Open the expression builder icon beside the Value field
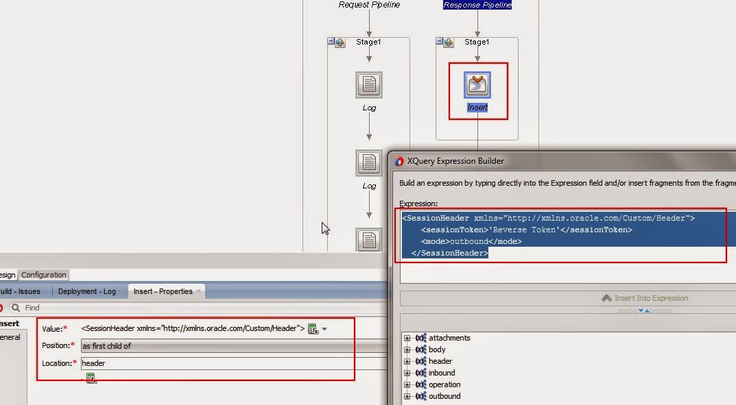 click(314, 329)
